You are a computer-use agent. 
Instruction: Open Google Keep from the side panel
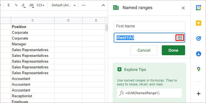click(x=199, y=23)
